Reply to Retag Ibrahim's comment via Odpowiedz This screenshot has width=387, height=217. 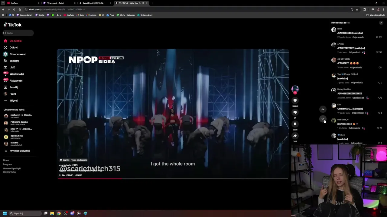pyautogui.click(x=358, y=98)
